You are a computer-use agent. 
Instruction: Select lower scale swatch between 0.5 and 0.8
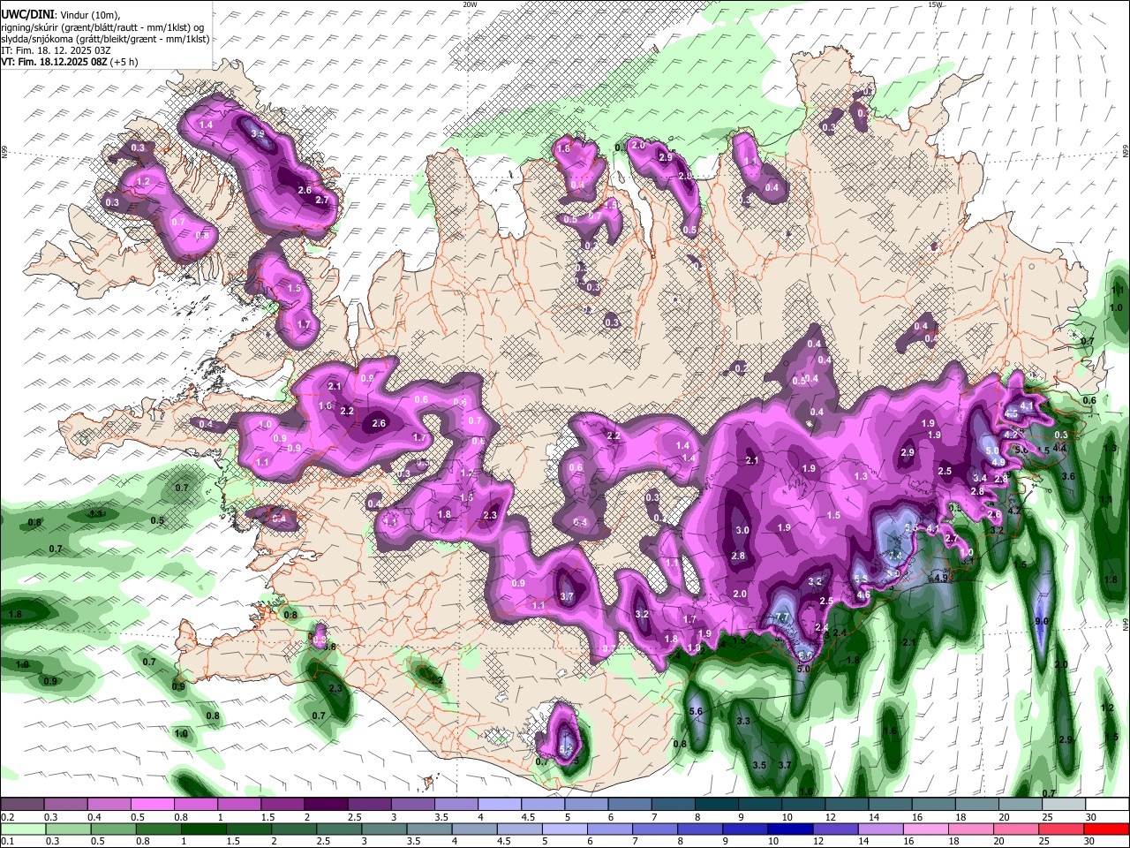coord(112,829)
